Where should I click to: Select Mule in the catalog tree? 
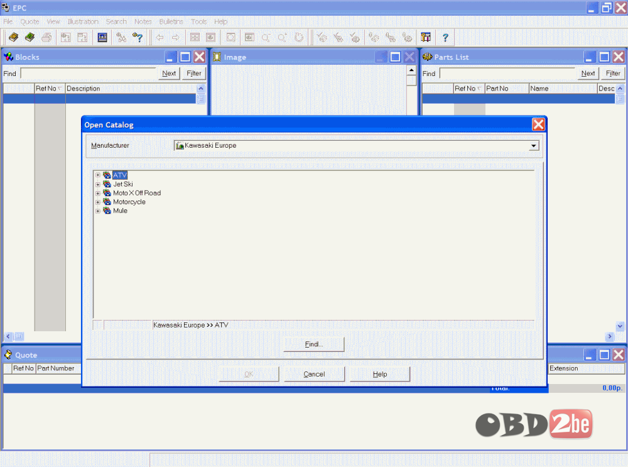[120, 211]
